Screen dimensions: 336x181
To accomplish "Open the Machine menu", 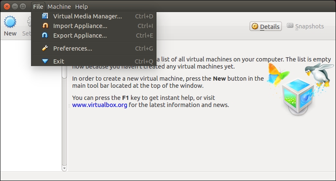I will click(59, 7).
